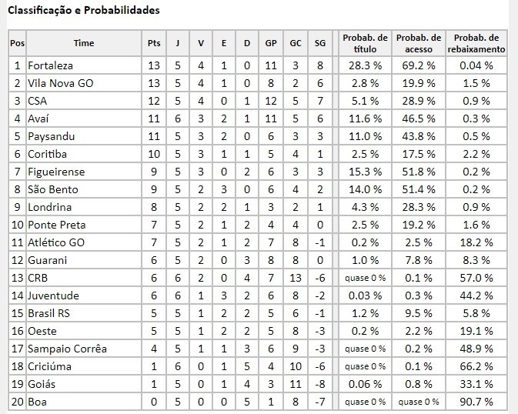Select the Vila Nova GO row

[258, 83]
